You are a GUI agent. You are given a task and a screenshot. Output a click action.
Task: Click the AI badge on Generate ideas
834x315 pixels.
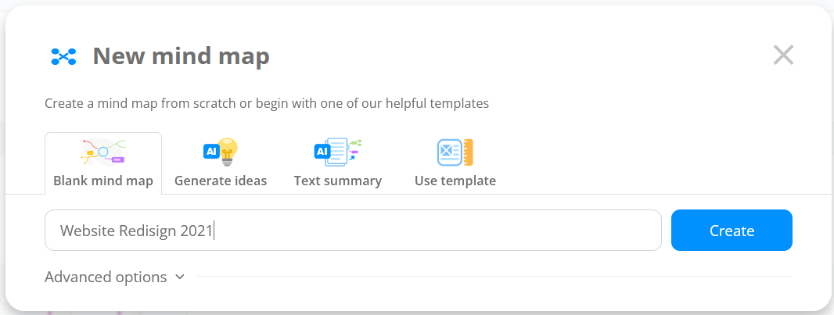pyautogui.click(x=212, y=152)
